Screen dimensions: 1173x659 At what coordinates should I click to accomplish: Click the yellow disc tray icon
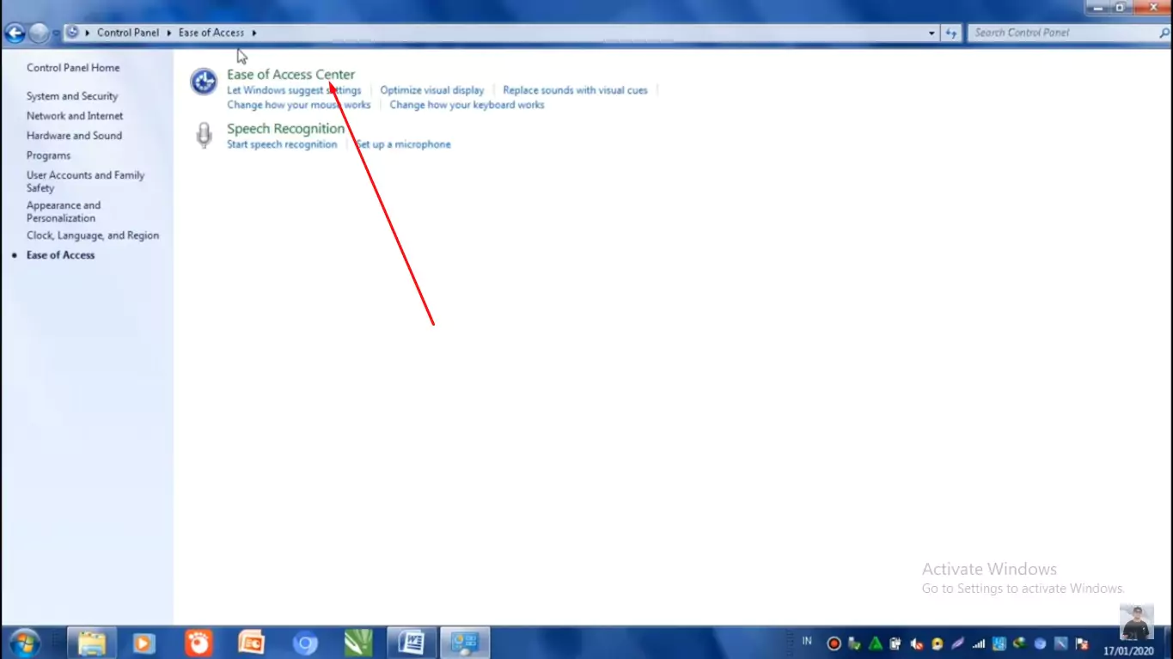pyautogui.click(x=938, y=644)
